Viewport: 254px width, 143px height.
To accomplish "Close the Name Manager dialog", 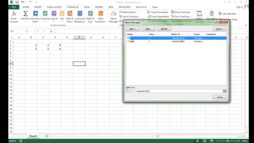I will [x=219, y=97].
